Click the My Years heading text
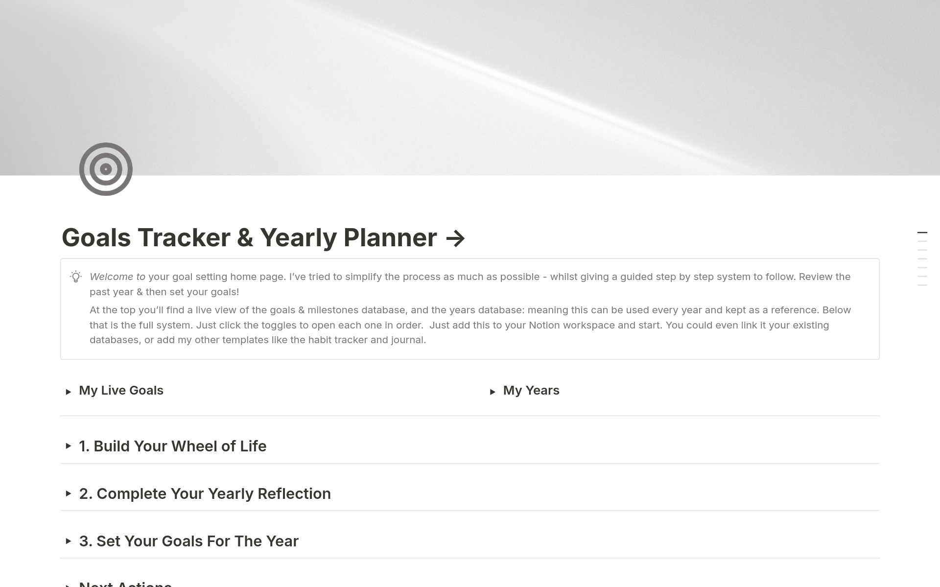Screen dimensions: 940x587 [531, 391]
